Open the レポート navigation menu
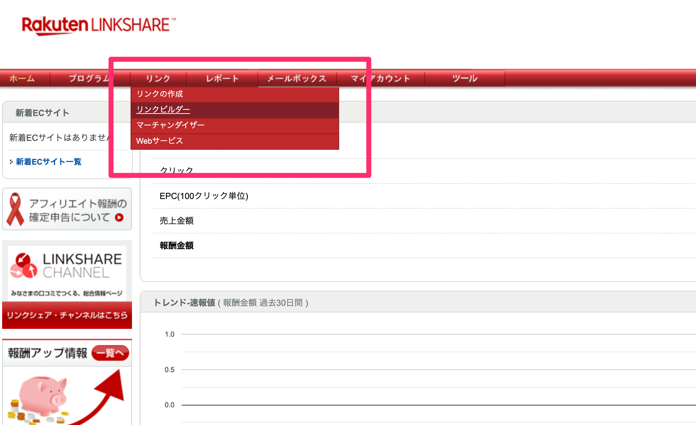Image resolution: width=696 pixels, height=425 pixels. (222, 78)
